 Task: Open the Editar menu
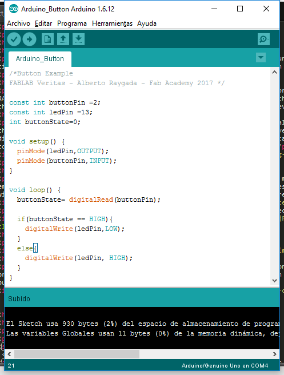tap(43, 23)
